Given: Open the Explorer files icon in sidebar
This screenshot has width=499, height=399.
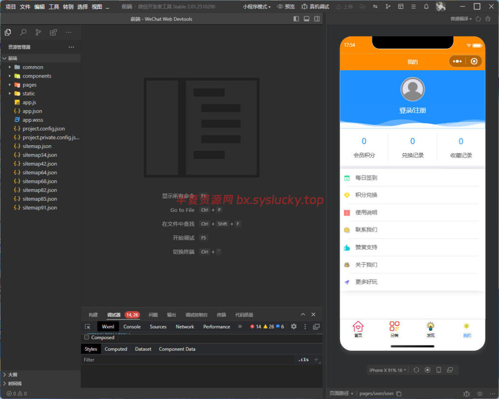Looking at the screenshot, I should (x=8, y=32).
